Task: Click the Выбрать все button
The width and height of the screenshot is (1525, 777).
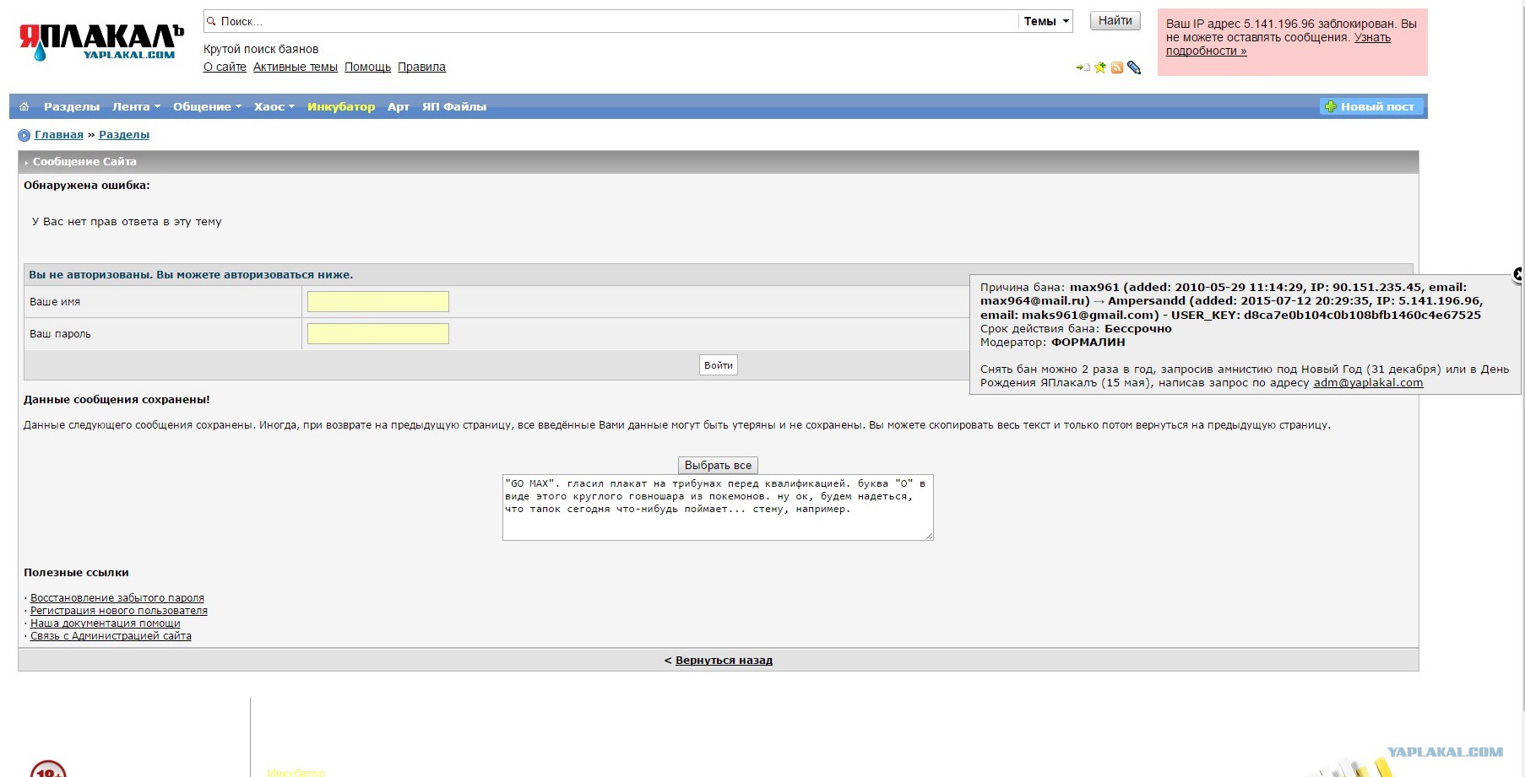Action: (718, 465)
